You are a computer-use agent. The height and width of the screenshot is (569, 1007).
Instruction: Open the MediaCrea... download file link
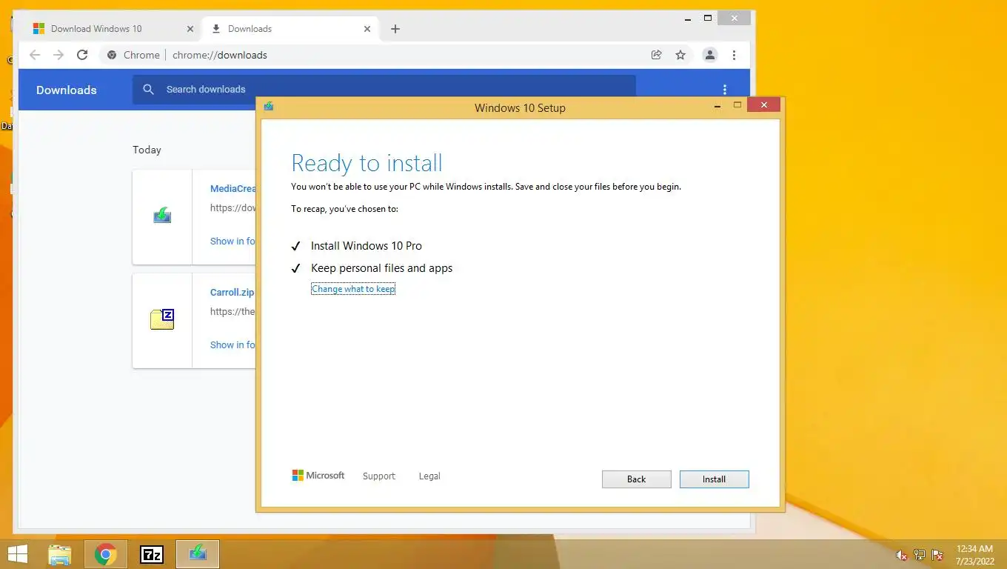pyautogui.click(x=232, y=189)
